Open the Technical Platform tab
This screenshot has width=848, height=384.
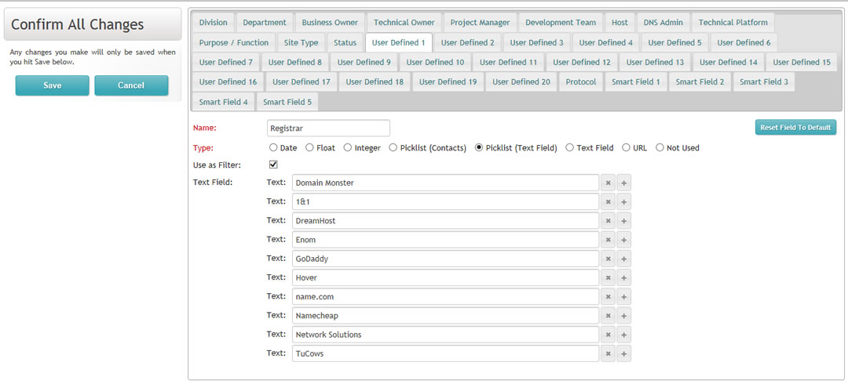coord(733,23)
